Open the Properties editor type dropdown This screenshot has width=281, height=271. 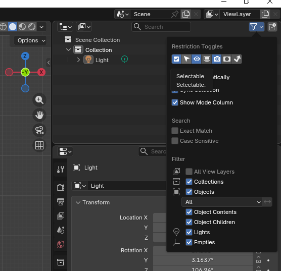coord(65,151)
